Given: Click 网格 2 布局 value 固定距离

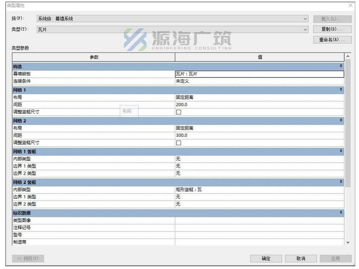Looking at the screenshot, I should 260,128.
